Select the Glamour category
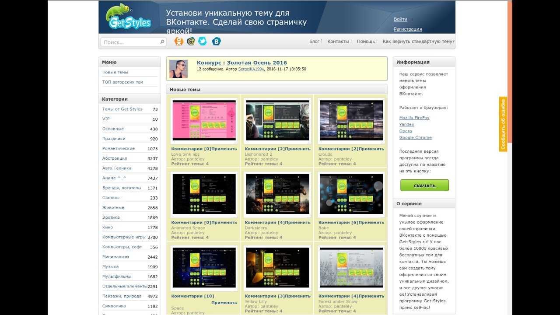 click(x=111, y=198)
